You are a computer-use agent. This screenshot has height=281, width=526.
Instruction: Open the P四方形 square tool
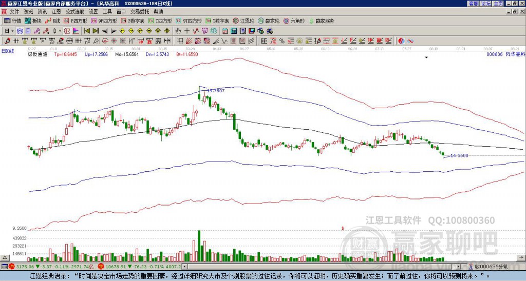click(76, 21)
